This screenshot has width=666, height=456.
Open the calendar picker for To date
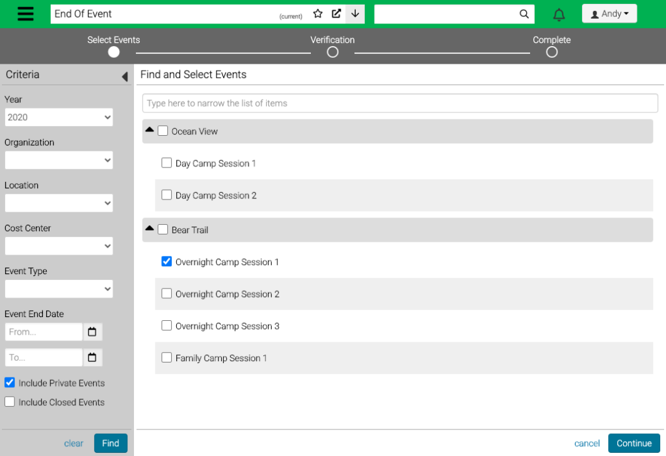point(92,357)
